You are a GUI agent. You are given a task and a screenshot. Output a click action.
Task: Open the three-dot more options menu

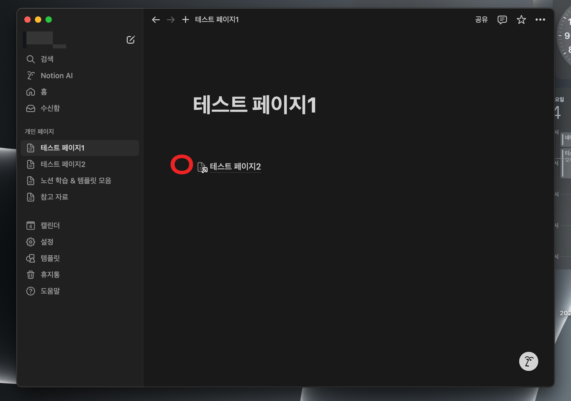point(540,20)
